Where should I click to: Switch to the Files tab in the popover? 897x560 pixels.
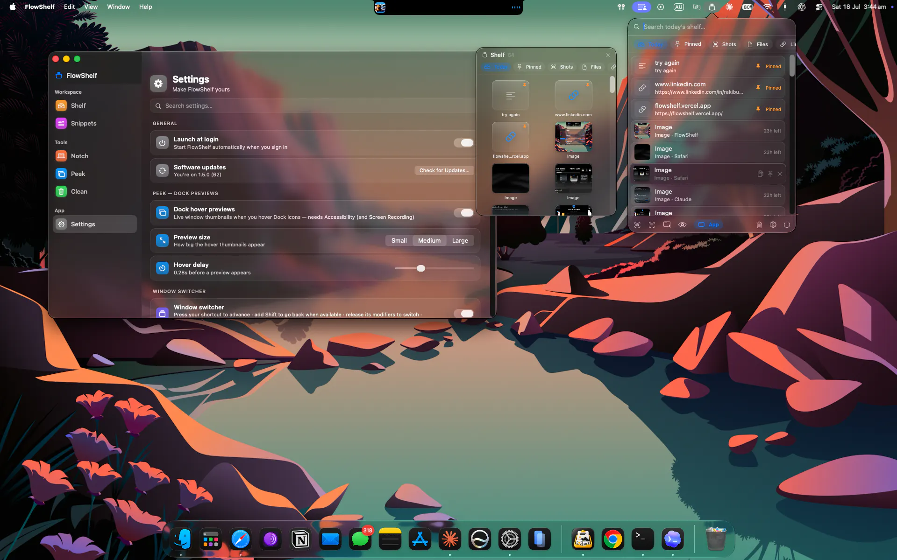tap(758, 44)
